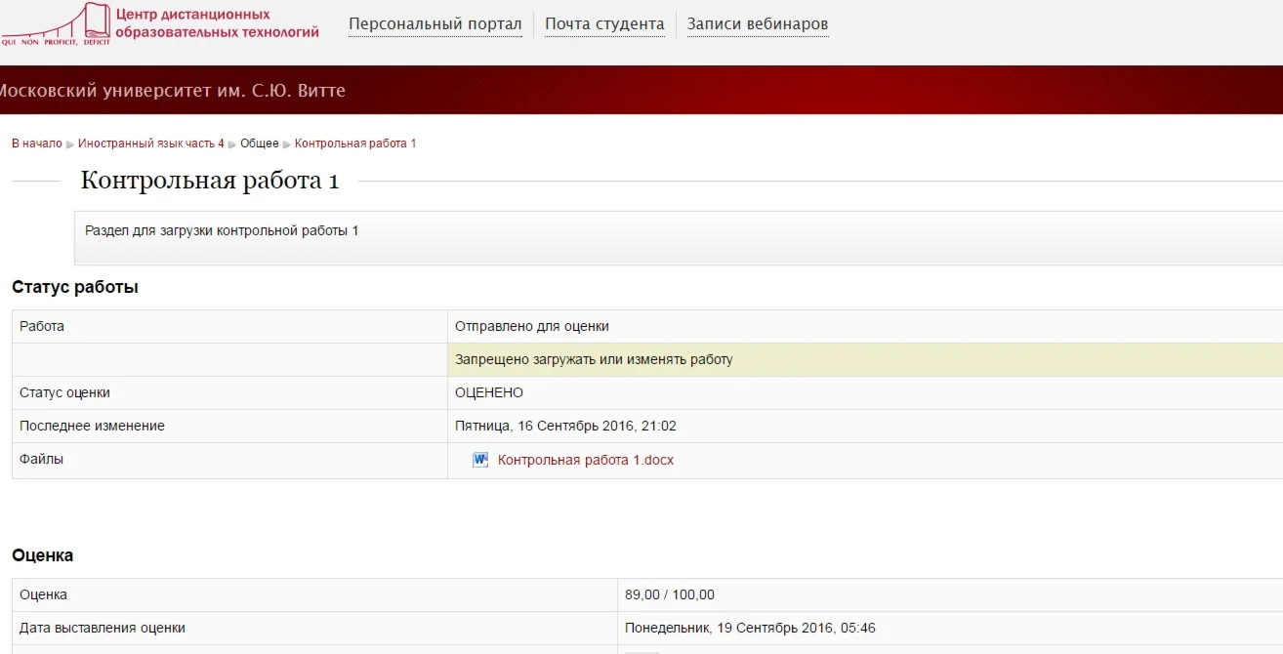Download Контрольная работа 1.docx file

coord(586,460)
